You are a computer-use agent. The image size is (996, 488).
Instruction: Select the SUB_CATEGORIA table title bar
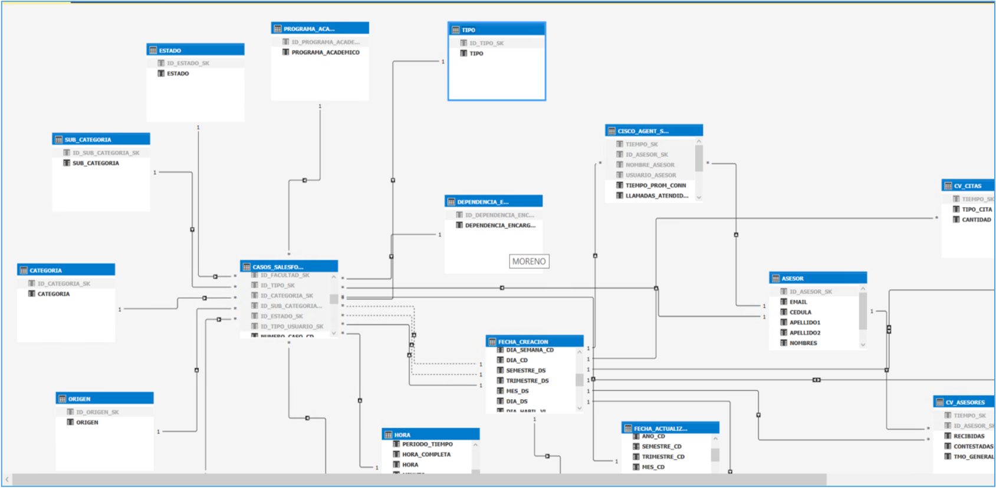coord(101,140)
